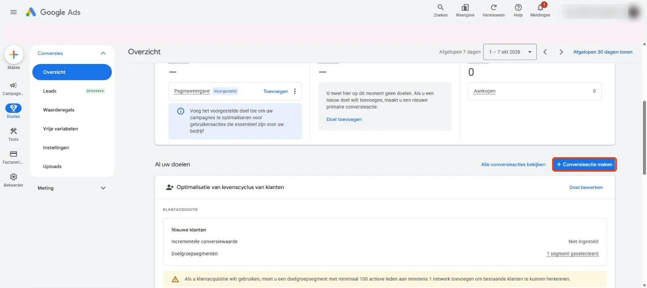Click the KLANTACQUISITIE section label
The height and width of the screenshot is (288, 647).
[180, 210]
